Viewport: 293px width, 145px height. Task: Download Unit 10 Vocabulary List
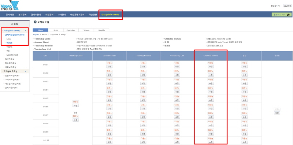click(x=177, y=138)
